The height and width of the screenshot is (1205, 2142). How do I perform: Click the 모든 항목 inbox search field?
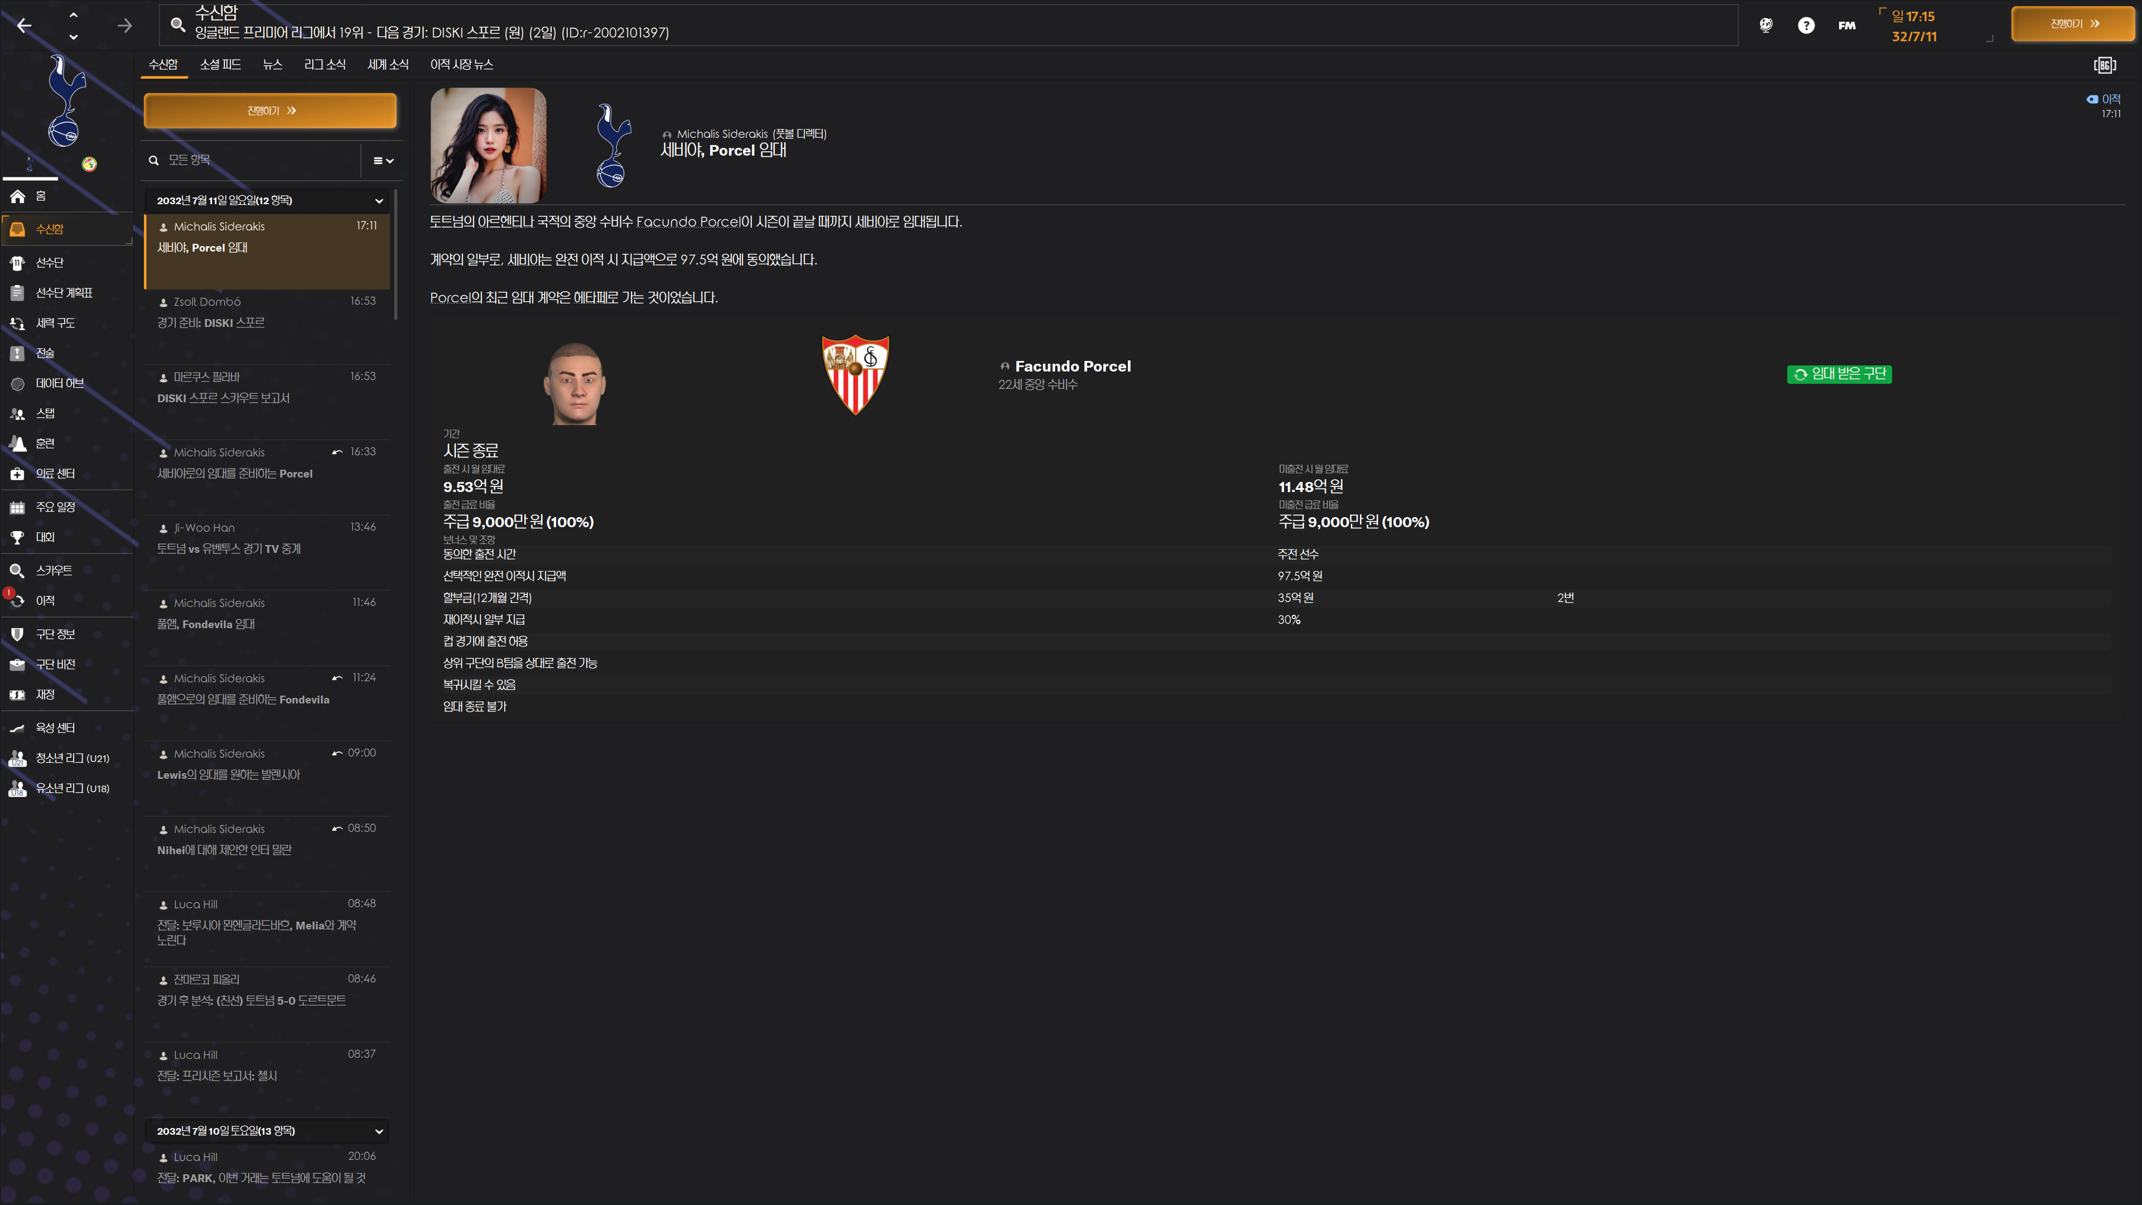pyautogui.click(x=254, y=160)
